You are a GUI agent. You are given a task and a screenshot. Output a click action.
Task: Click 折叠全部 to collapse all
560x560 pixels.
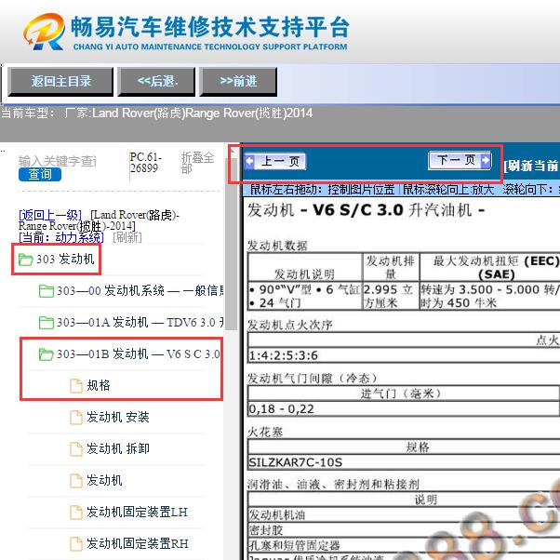[197, 163]
